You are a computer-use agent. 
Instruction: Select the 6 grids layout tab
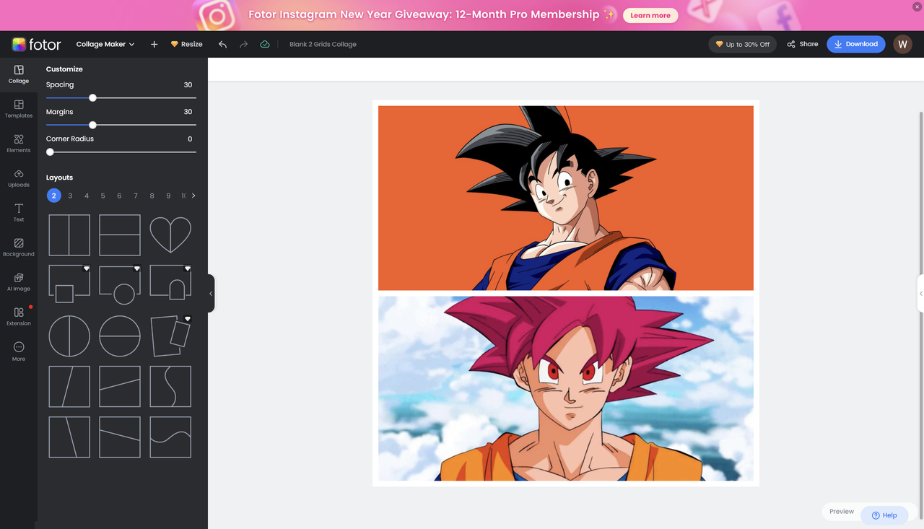(119, 196)
